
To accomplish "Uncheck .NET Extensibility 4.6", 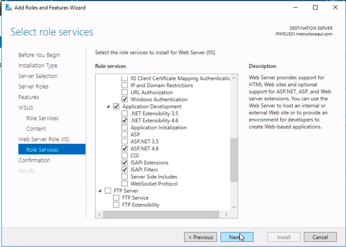I will point(125,120).
